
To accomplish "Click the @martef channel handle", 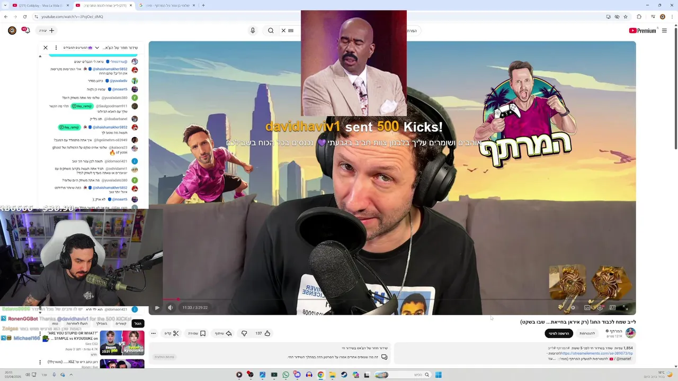I will point(623,359).
